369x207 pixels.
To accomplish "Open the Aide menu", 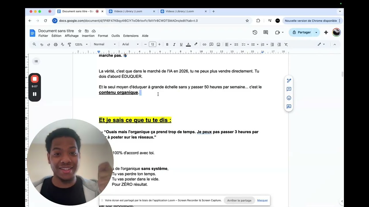I will pyautogui.click(x=145, y=36).
